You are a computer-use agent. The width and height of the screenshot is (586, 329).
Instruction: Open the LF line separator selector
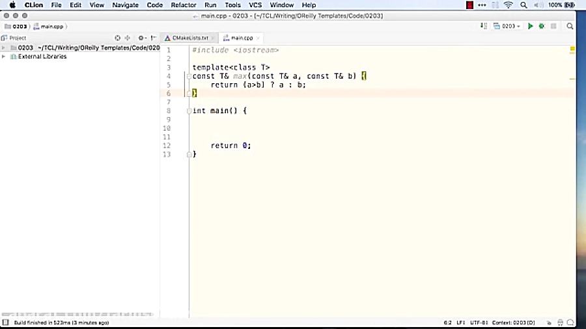461,322
